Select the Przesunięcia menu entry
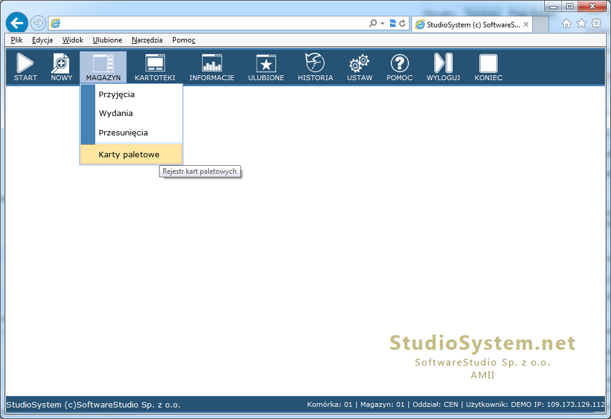611x419 pixels. coord(123,133)
